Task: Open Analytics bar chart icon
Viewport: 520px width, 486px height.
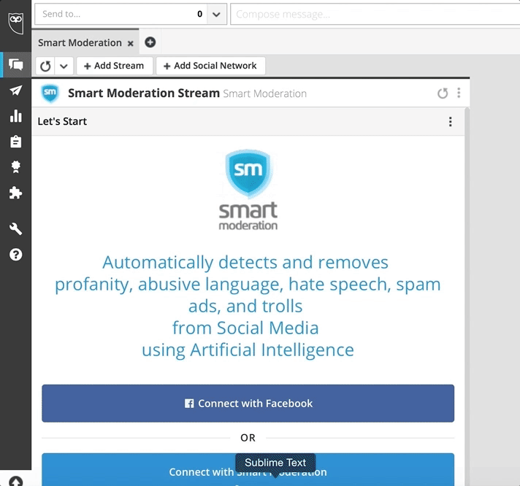Action: coord(15,116)
